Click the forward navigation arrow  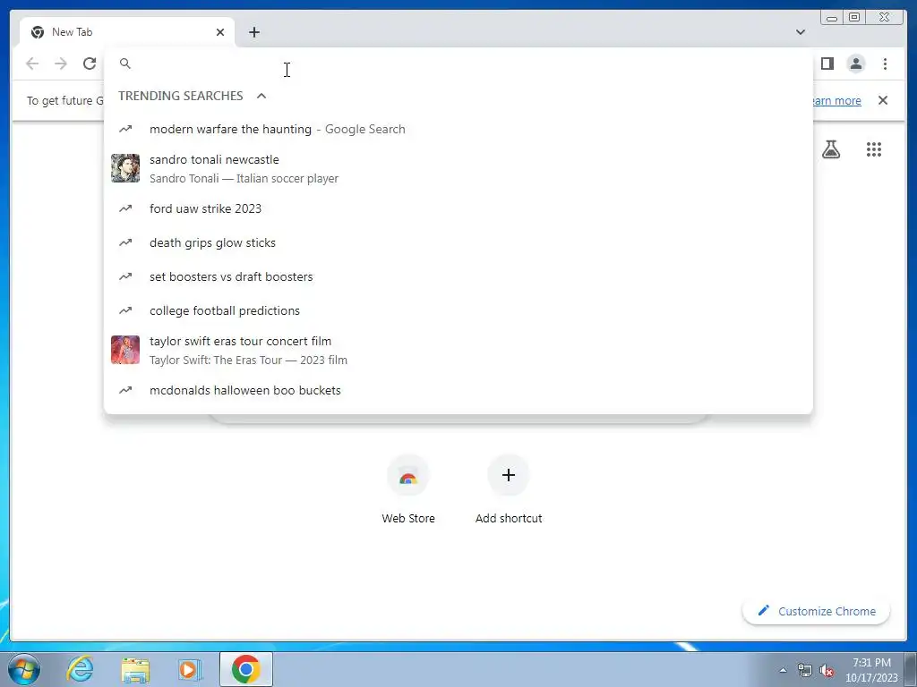61,64
